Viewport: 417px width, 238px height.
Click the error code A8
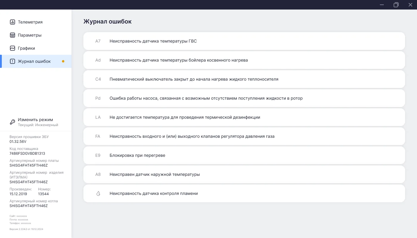(x=98, y=174)
